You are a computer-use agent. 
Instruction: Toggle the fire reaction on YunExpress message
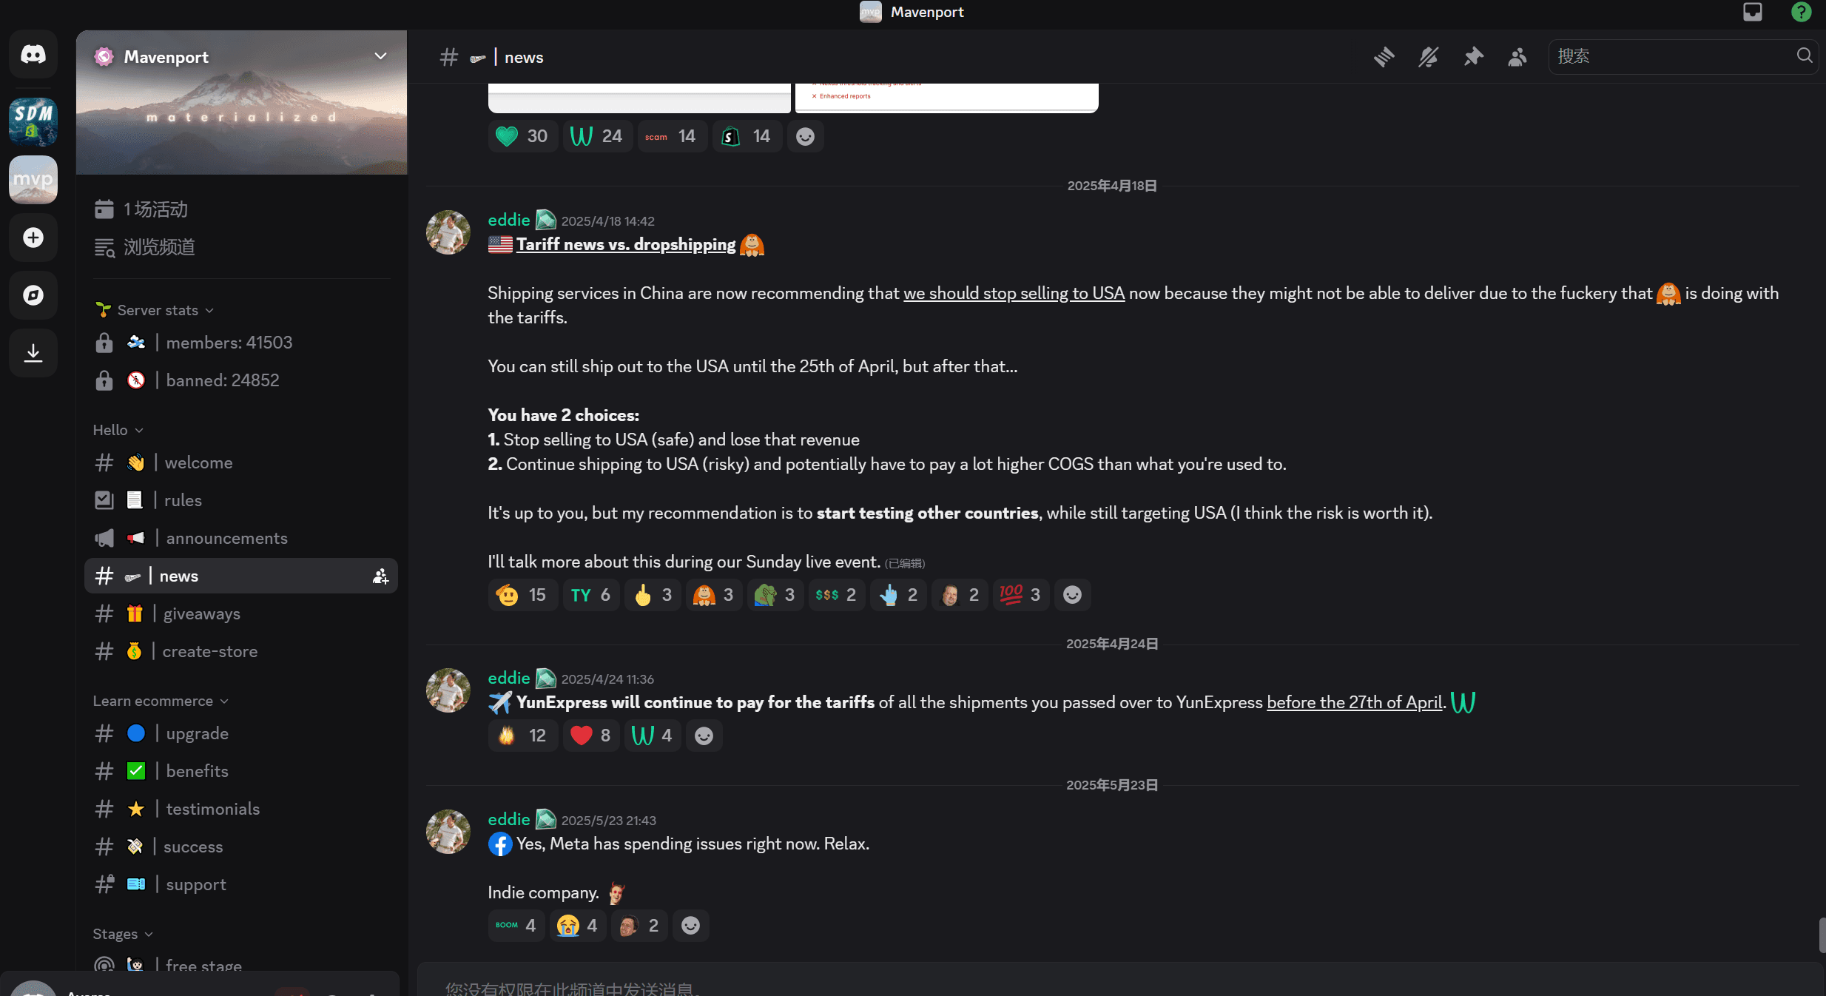tap(522, 735)
